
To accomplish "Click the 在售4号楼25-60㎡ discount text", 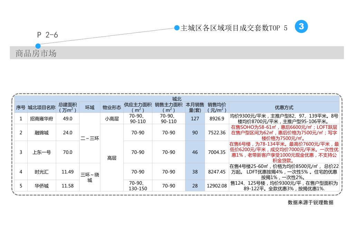I will point(284,172).
